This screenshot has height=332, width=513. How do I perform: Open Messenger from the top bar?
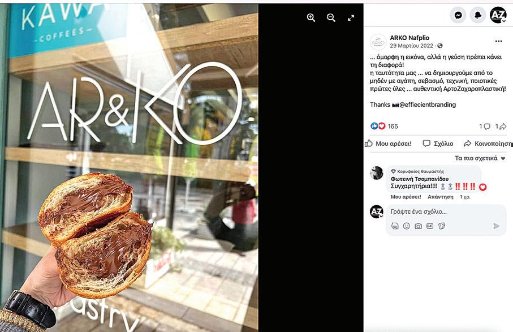tap(458, 15)
